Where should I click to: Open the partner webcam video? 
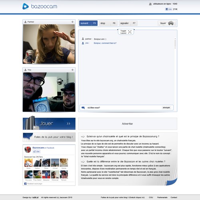click(49, 44)
